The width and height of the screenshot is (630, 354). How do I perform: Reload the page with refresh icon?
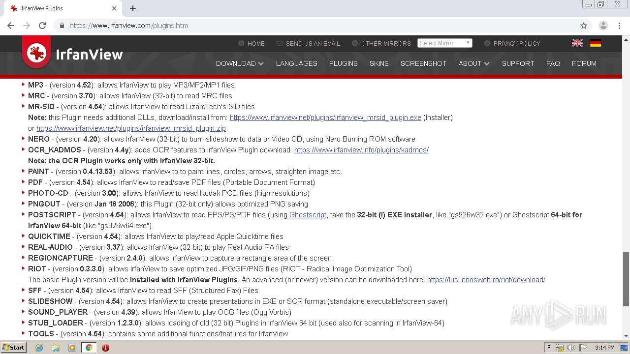pos(42,26)
